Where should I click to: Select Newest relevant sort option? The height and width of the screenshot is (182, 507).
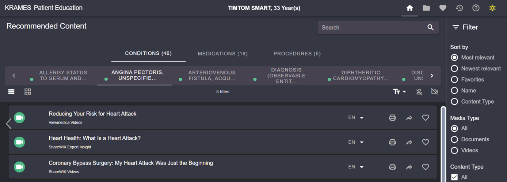click(454, 69)
